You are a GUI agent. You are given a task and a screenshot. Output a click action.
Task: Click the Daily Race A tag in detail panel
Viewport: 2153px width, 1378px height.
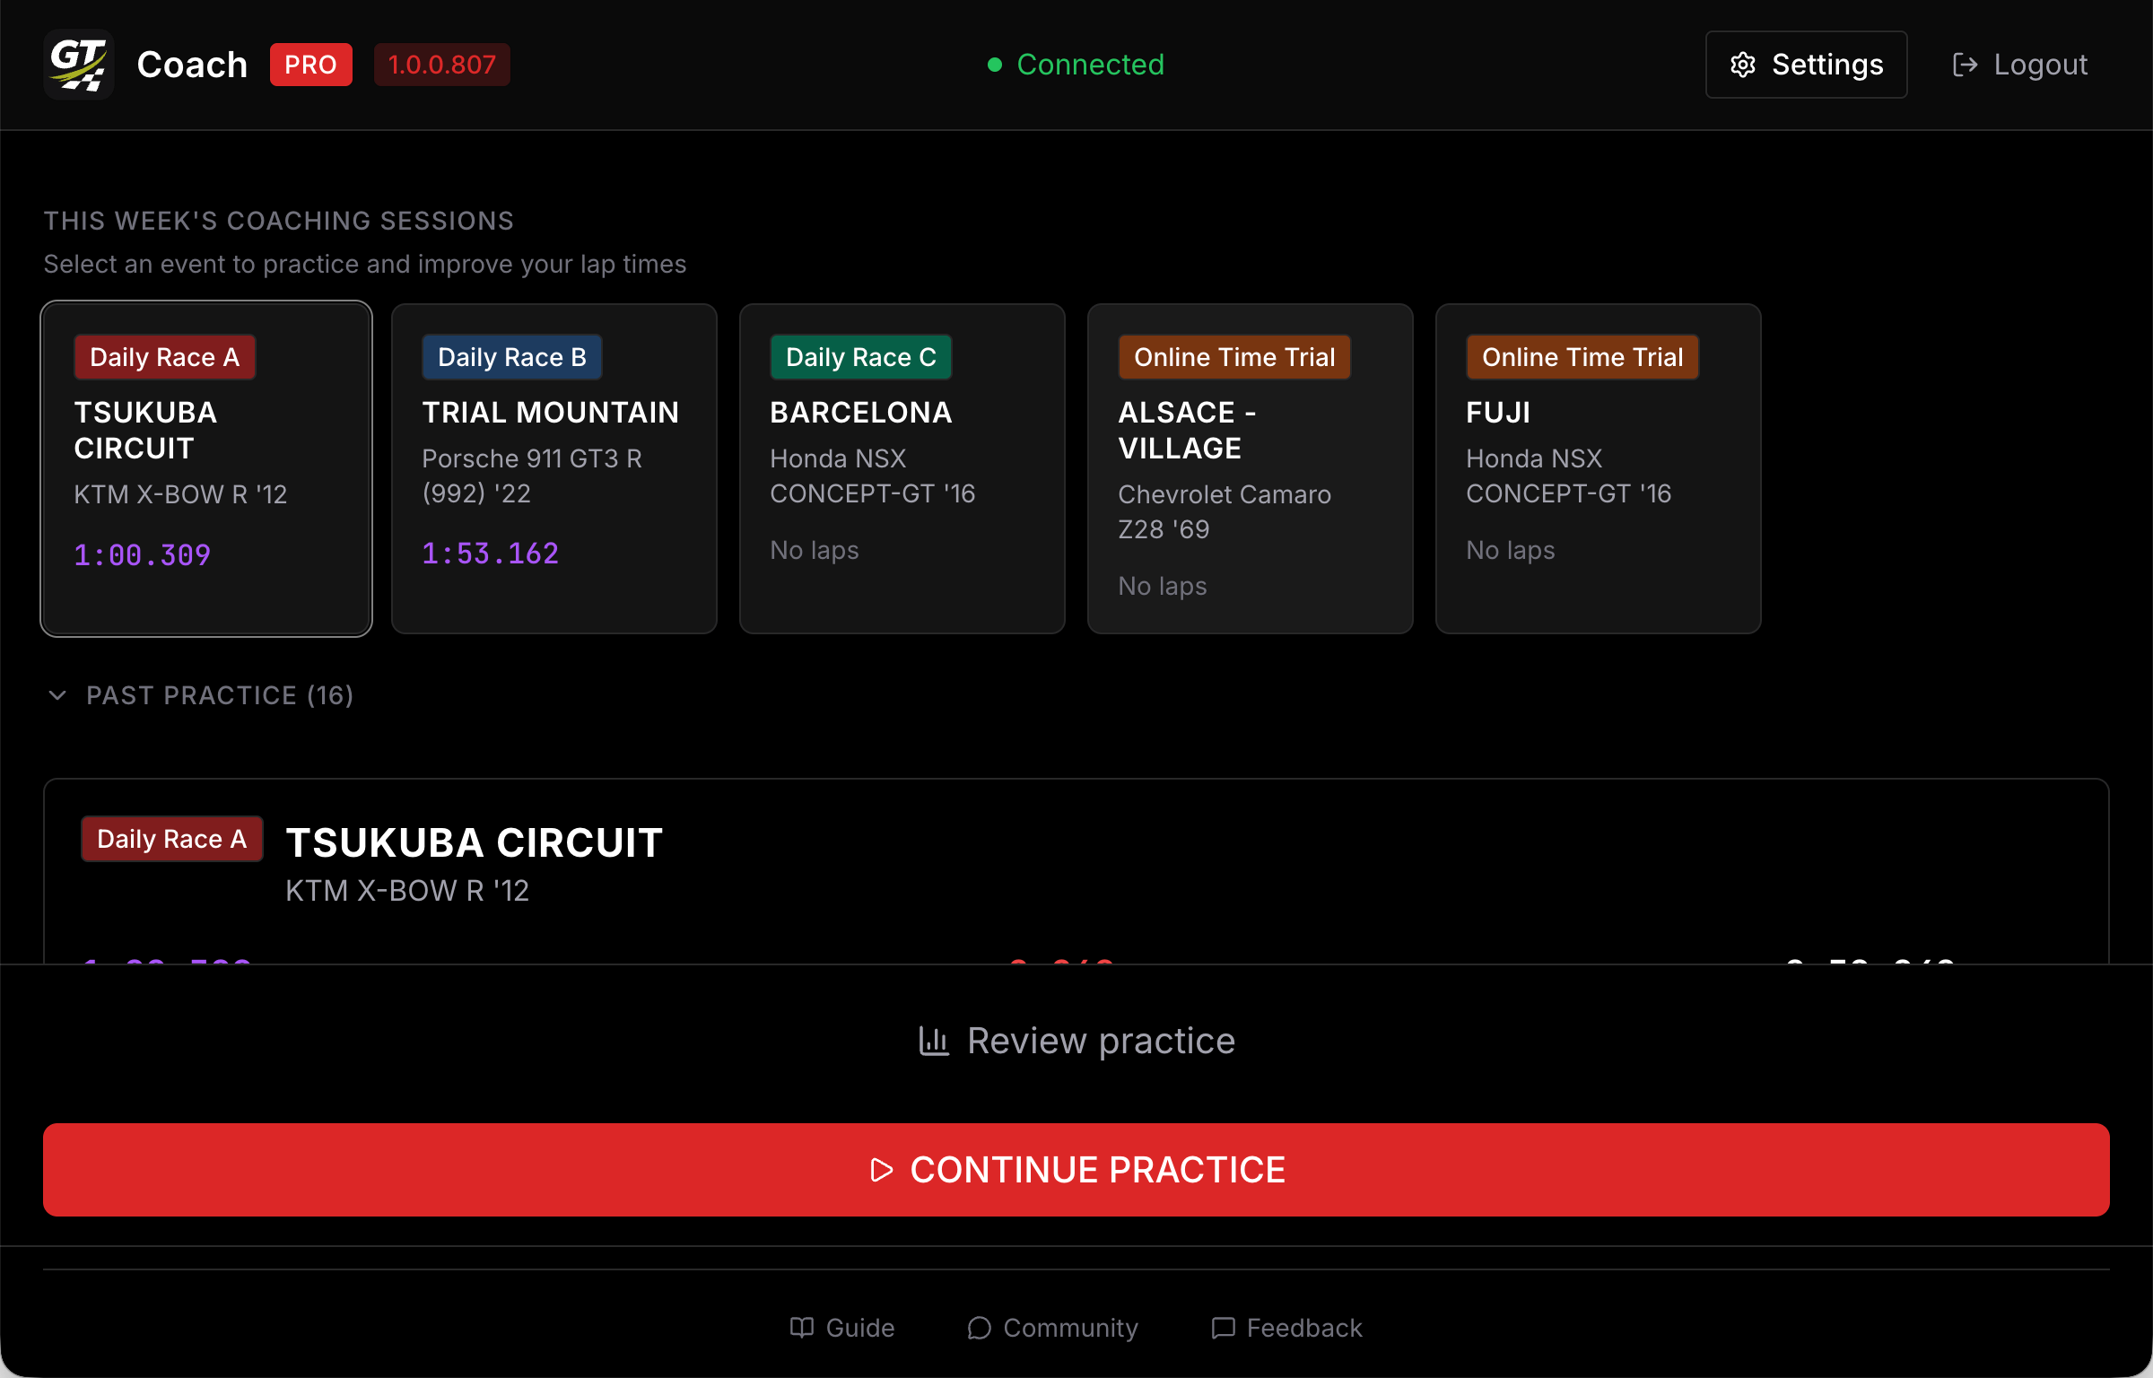tap(171, 839)
